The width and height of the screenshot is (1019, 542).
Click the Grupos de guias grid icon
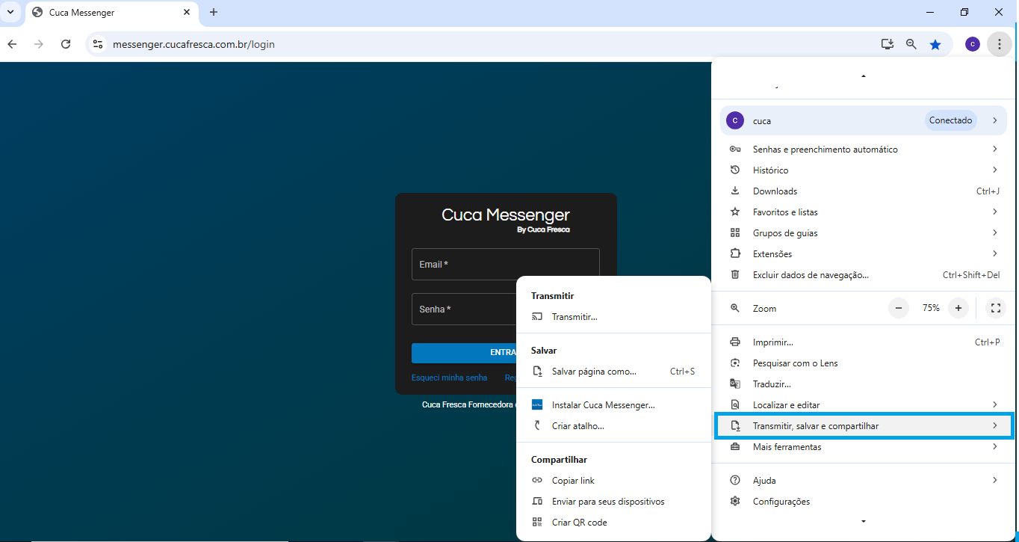735,232
